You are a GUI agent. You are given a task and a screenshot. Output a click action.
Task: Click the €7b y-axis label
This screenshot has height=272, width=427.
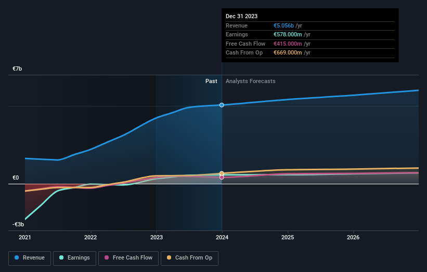click(x=17, y=69)
